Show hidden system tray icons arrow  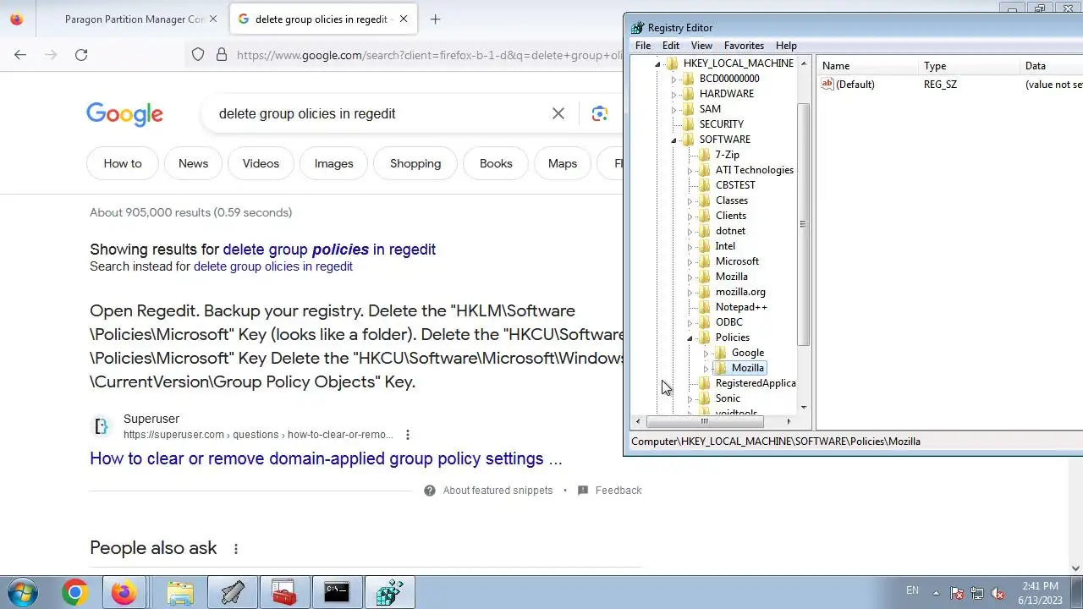click(936, 593)
